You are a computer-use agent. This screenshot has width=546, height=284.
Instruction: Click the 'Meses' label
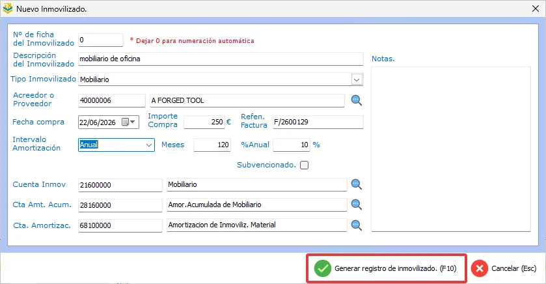coord(172,145)
